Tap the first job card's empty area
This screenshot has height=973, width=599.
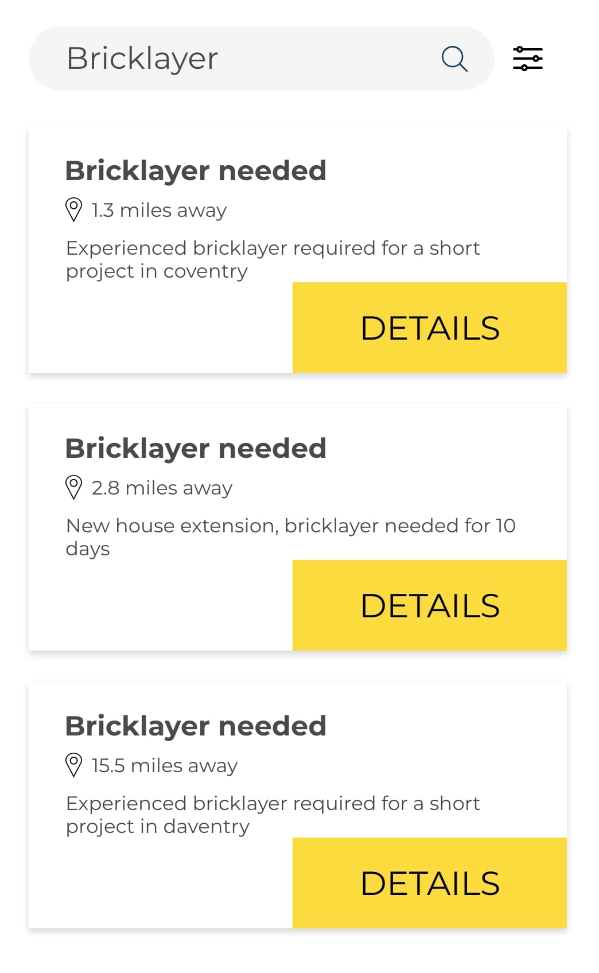(161, 328)
